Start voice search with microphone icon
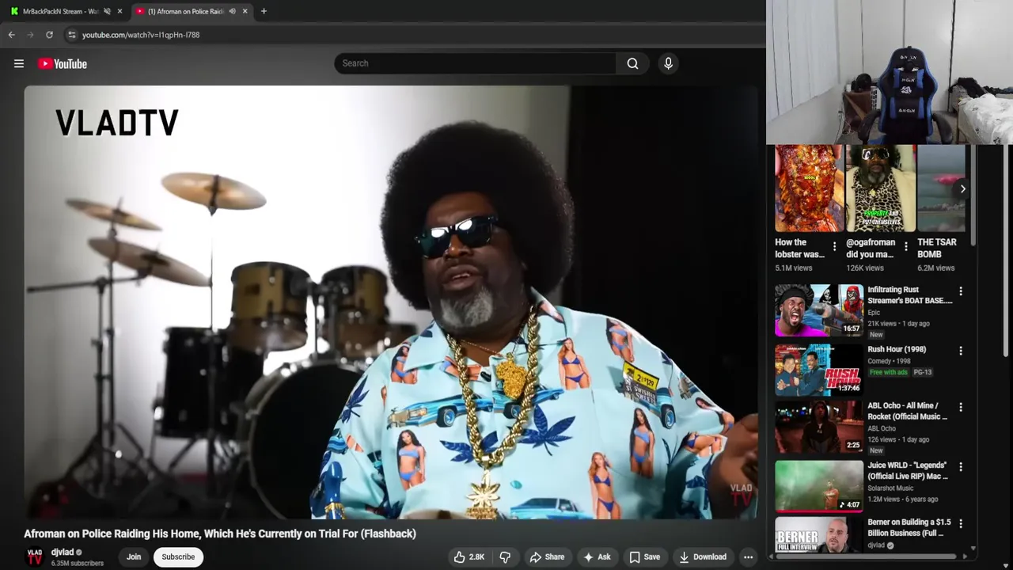 tap(668, 63)
